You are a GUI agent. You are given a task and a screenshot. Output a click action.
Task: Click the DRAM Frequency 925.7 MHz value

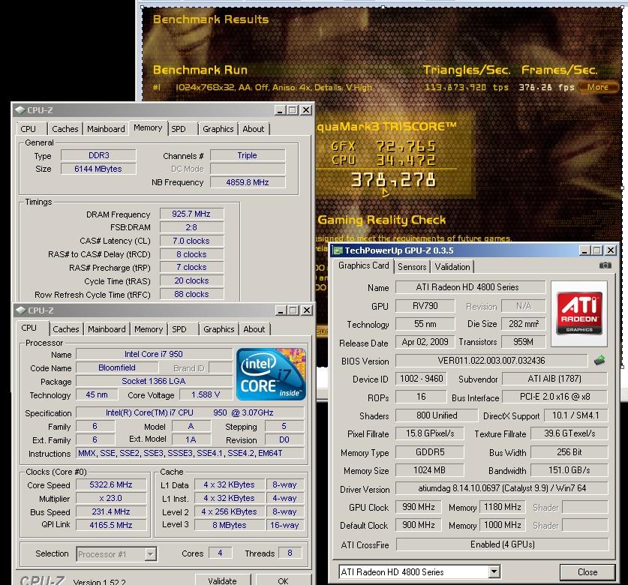[x=191, y=214]
